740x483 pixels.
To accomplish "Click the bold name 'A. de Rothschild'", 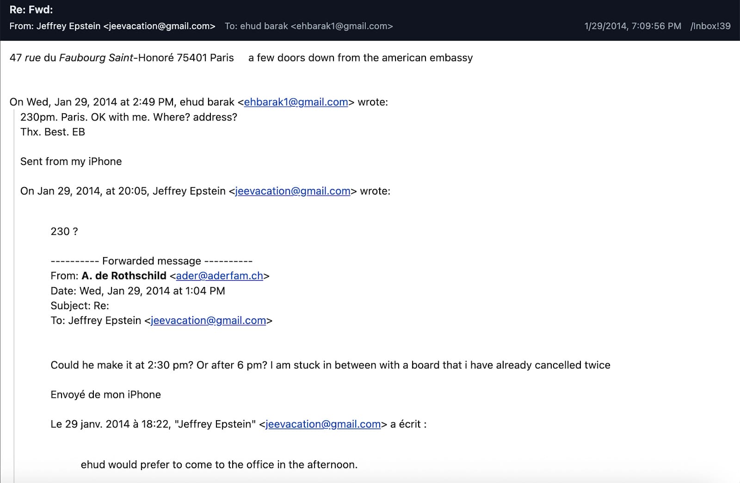I will [124, 276].
